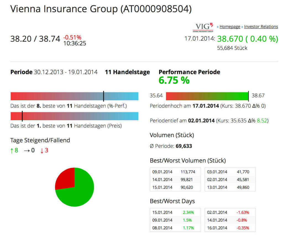Click the 6.75 % performance value

pos(174,81)
